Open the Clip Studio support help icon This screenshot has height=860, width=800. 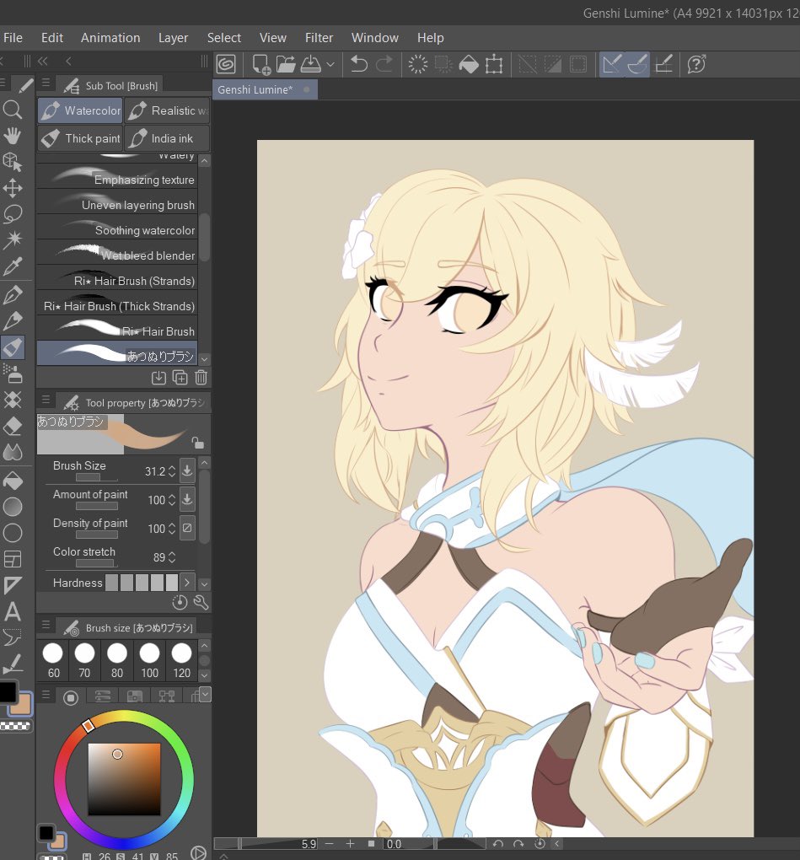click(696, 64)
